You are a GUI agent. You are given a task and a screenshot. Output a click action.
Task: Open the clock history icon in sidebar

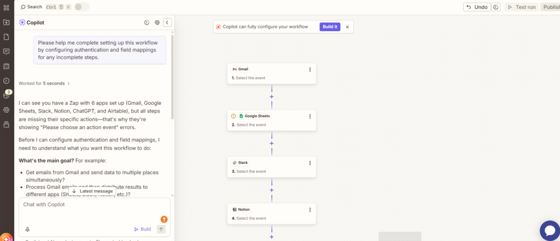pyautogui.click(x=6, y=81)
